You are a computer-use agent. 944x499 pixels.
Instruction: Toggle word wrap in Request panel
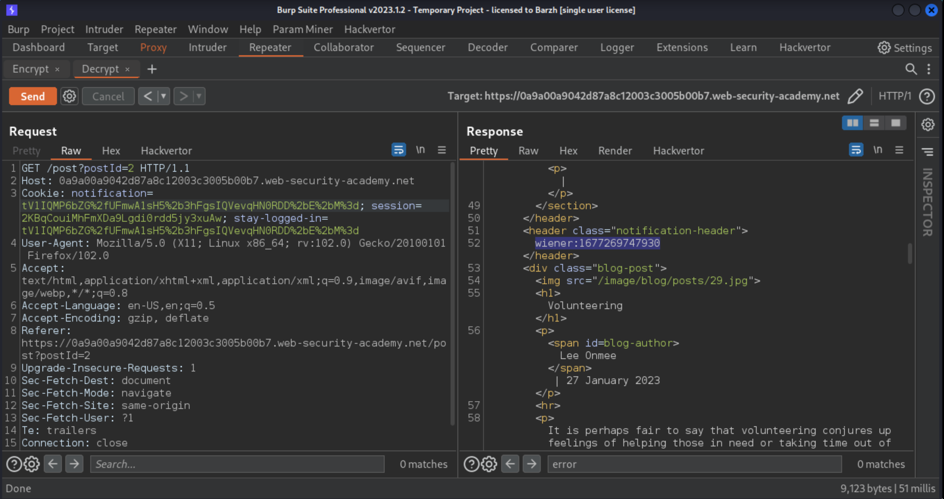pos(399,150)
